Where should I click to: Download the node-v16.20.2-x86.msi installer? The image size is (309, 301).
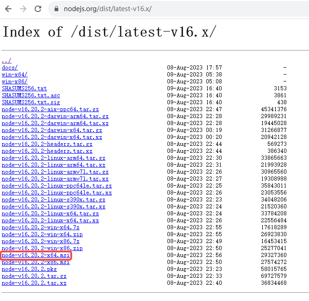click(36, 262)
